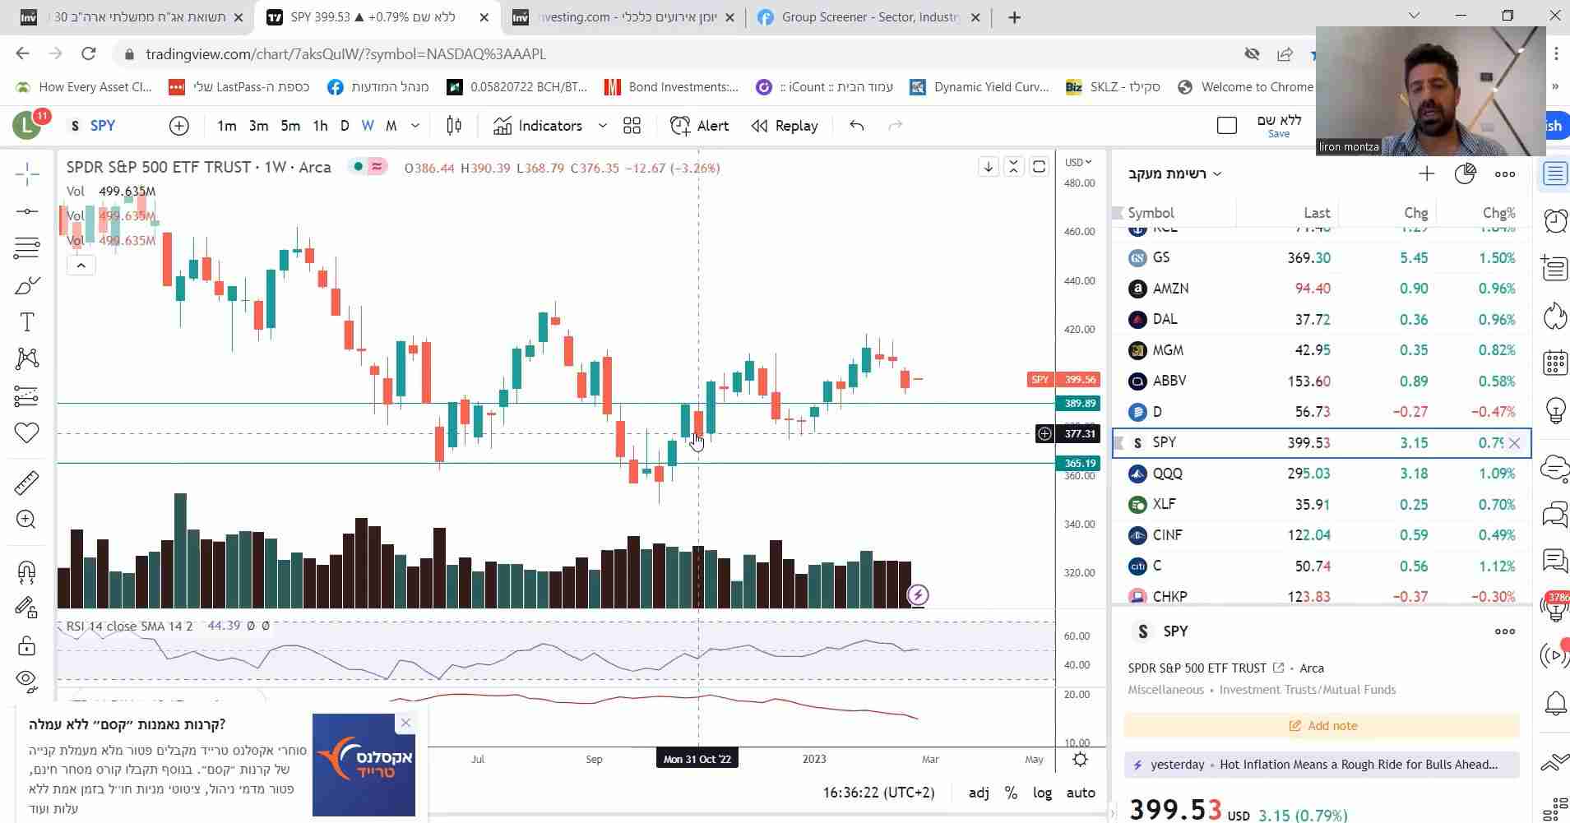The height and width of the screenshot is (823, 1570).
Task: Select the 1m timeframe
Action: 226,126
